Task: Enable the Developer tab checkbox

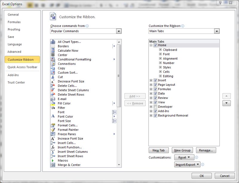Action: pos(155,107)
